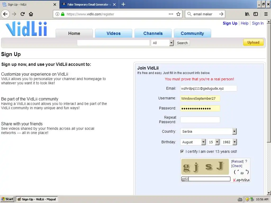The width and height of the screenshot is (271, 203).
Task: Click the green padlock security icon
Action: tap(63, 14)
